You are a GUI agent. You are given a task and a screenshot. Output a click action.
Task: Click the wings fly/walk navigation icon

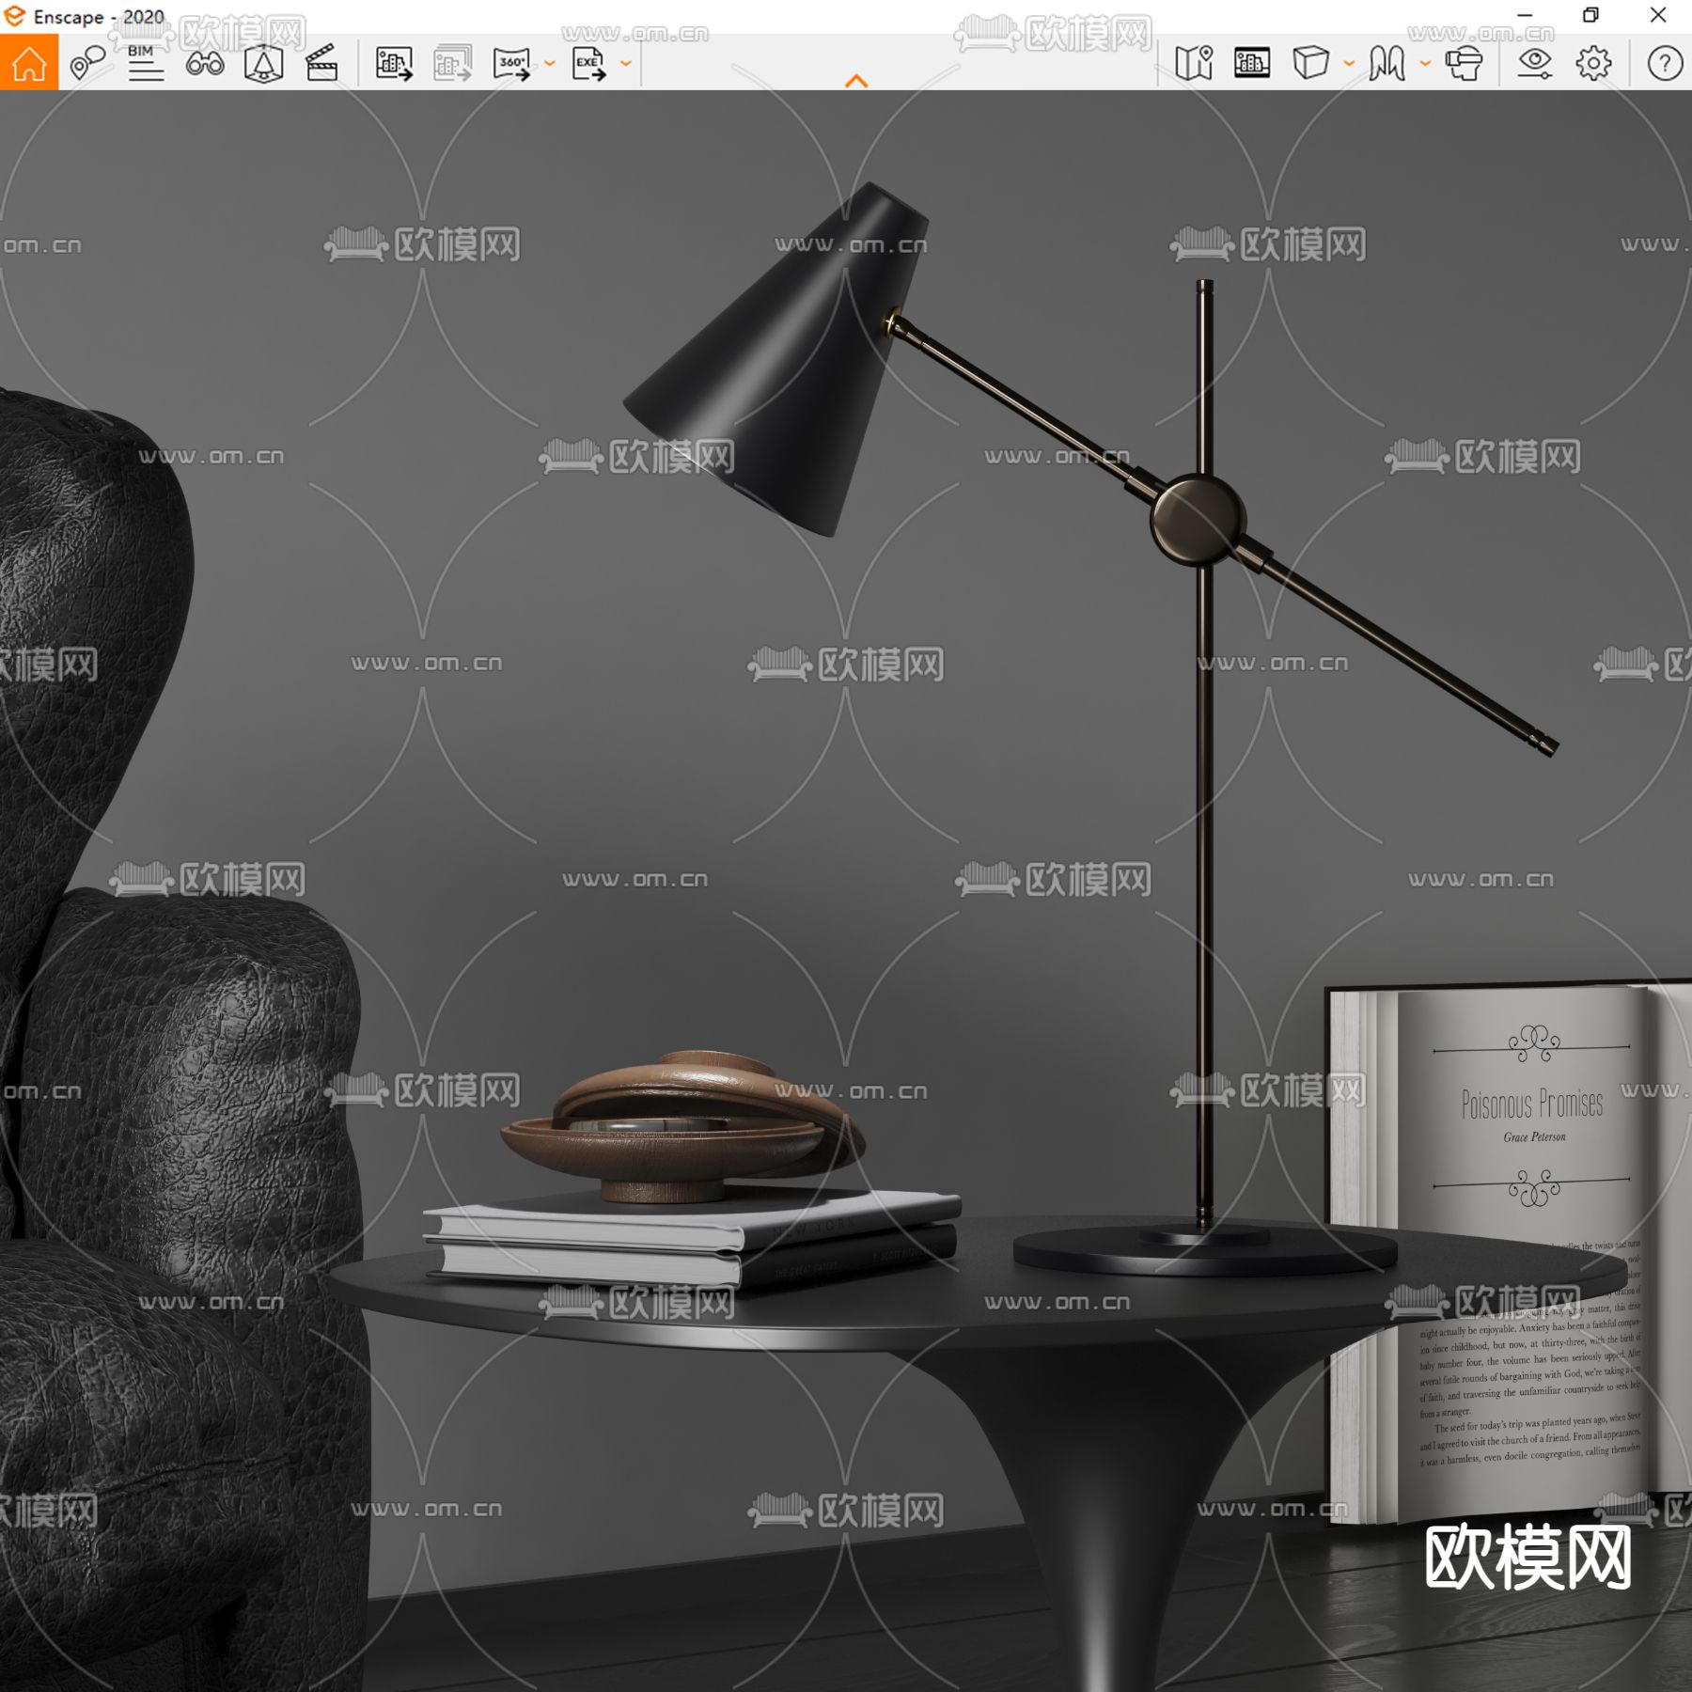click(x=1387, y=63)
